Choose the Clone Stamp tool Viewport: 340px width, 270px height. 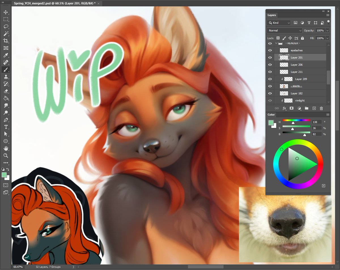pyautogui.click(x=6, y=77)
